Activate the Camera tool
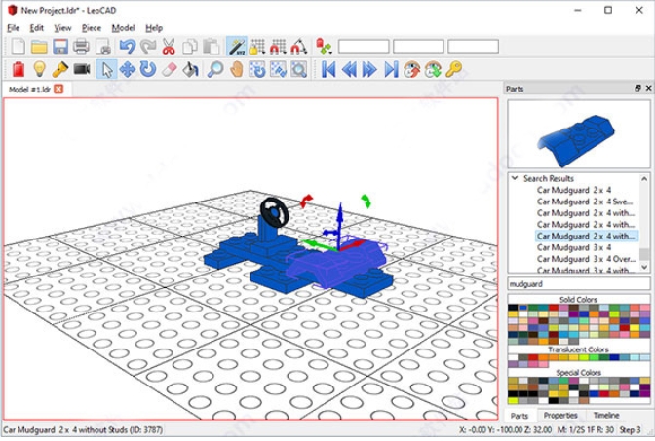This screenshot has width=655, height=441. click(x=82, y=69)
